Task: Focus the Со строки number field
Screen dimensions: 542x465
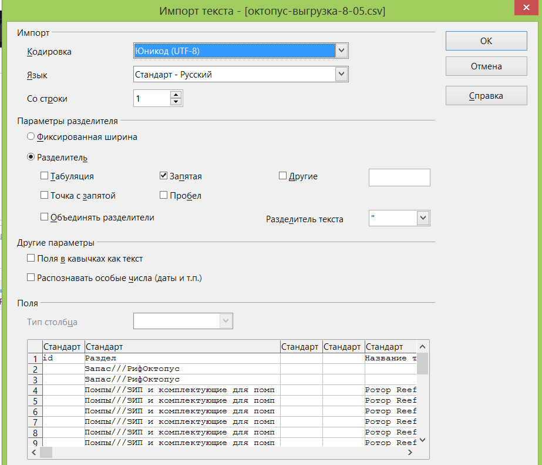Action: click(x=152, y=98)
